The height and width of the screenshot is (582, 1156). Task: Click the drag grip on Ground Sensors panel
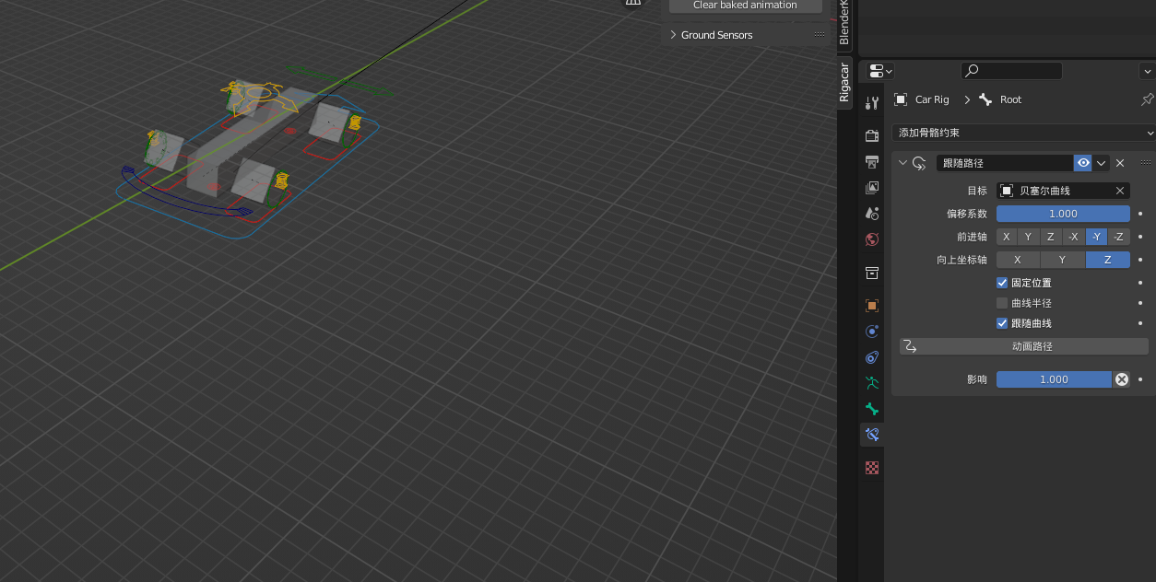coord(820,35)
